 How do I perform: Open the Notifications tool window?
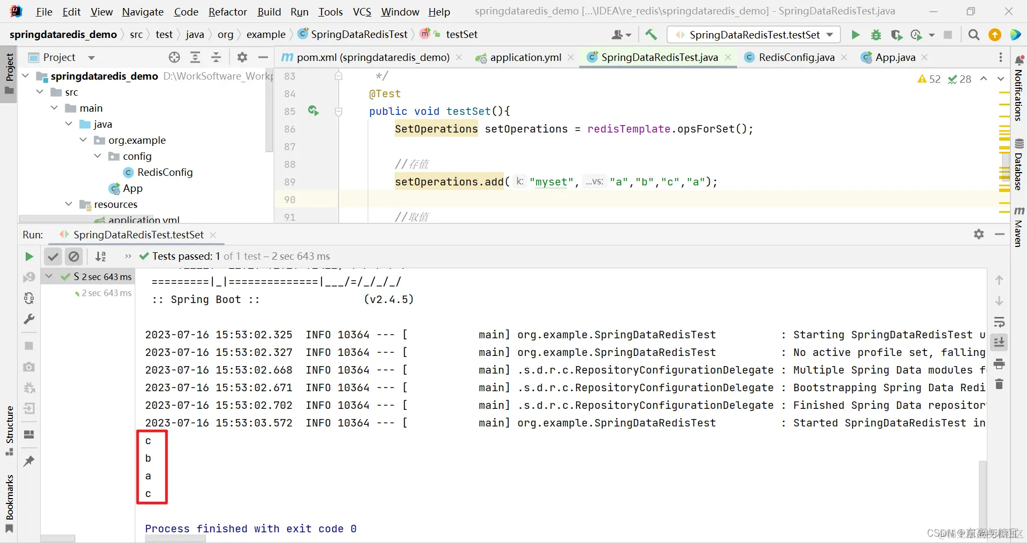[x=1019, y=88]
